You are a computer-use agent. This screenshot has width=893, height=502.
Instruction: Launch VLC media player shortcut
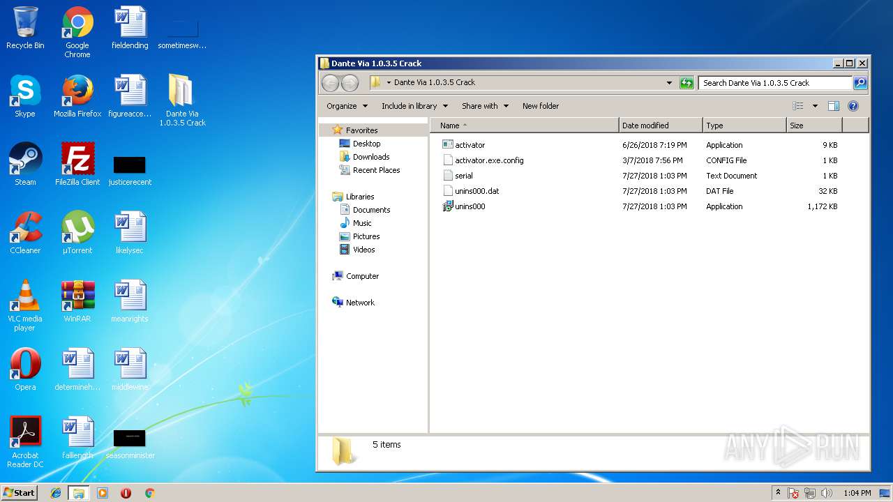pos(25,305)
